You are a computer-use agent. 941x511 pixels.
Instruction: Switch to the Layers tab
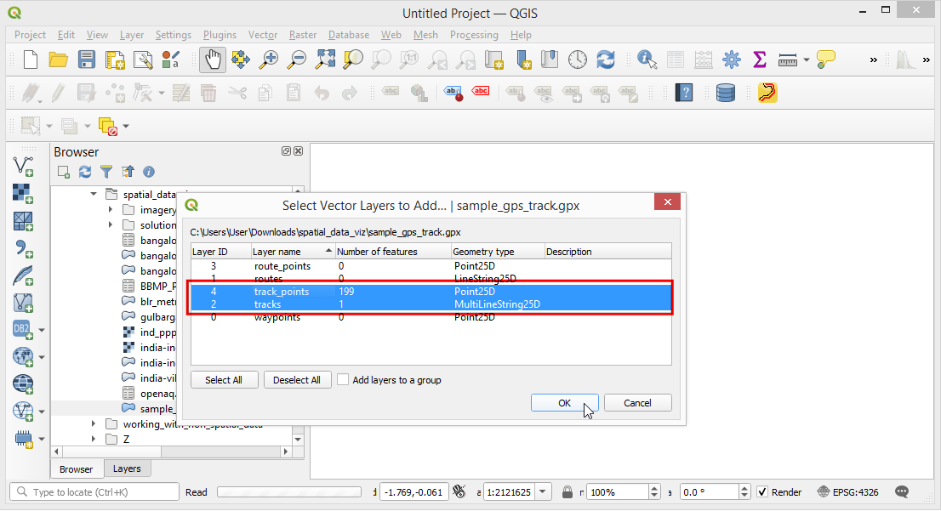[x=127, y=468]
